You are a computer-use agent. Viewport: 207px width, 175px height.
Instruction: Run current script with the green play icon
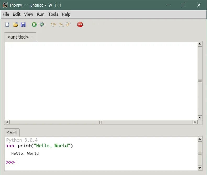click(x=34, y=24)
